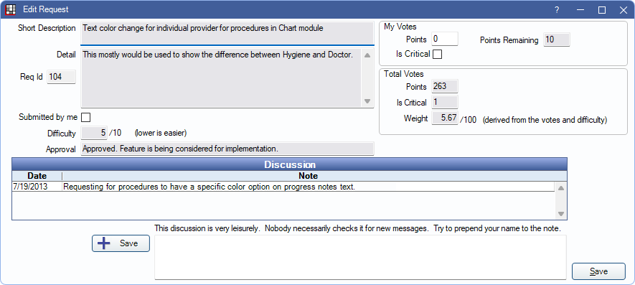Viewport: 635px width, 285px height.
Task: Click the Difficulty value field
Action: [x=95, y=133]
